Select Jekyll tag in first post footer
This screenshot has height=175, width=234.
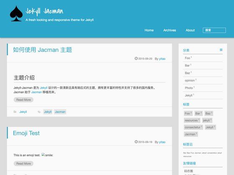coord(48,112)
